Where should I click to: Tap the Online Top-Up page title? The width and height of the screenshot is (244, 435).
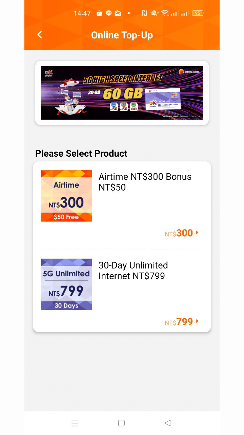(122, 35)
